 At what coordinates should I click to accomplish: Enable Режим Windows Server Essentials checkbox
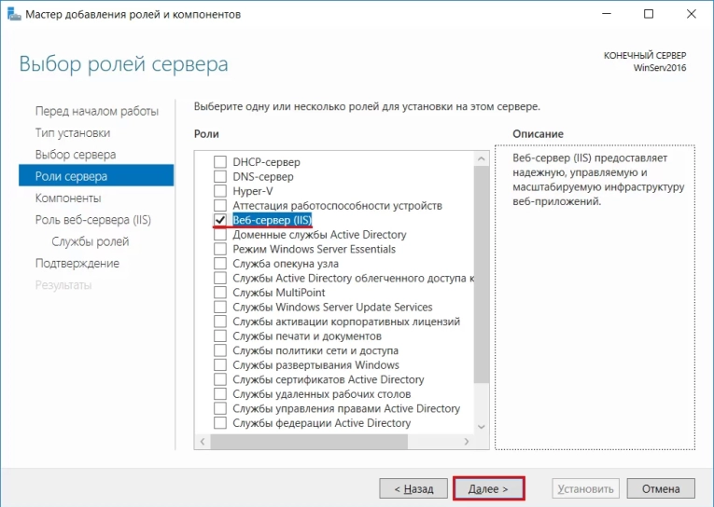pyautogui.click(x=220, y=249)
